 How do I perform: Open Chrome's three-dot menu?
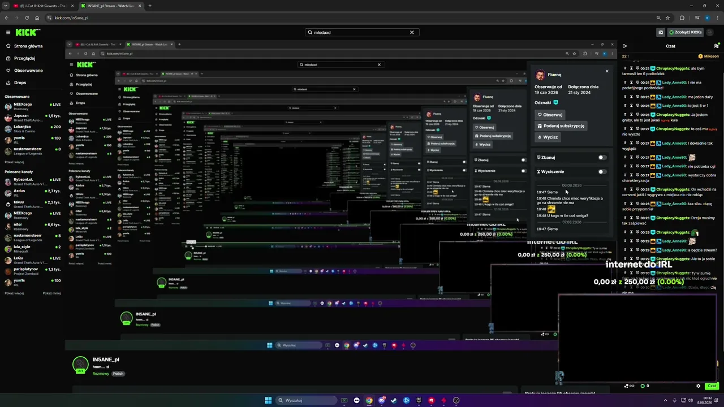click(x=717, y=18)
